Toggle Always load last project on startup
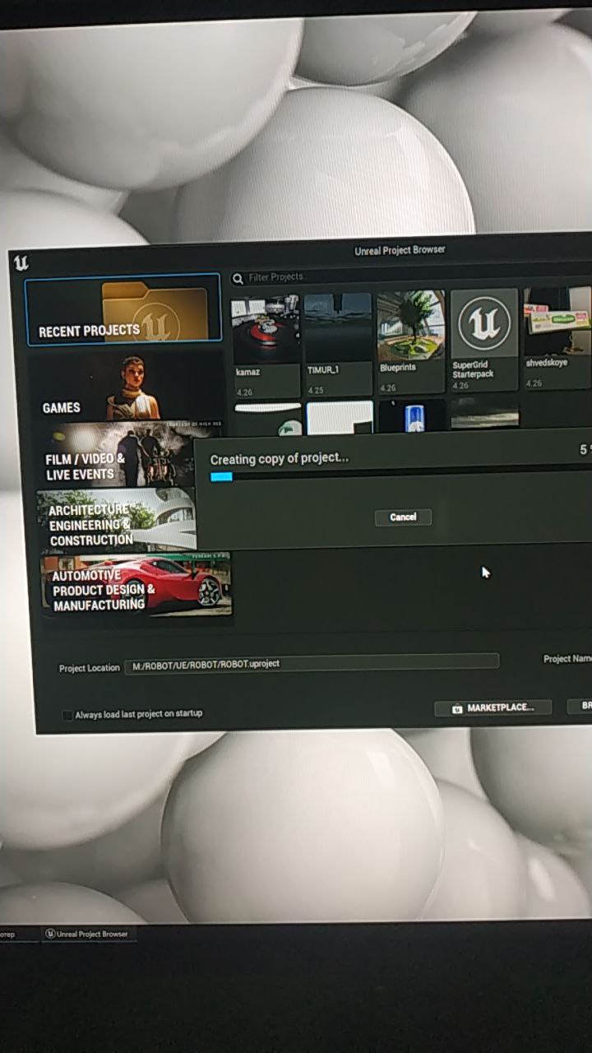The width and height of the screenshot is (592, 1053). pyautogui.click(x=67, y=715)
